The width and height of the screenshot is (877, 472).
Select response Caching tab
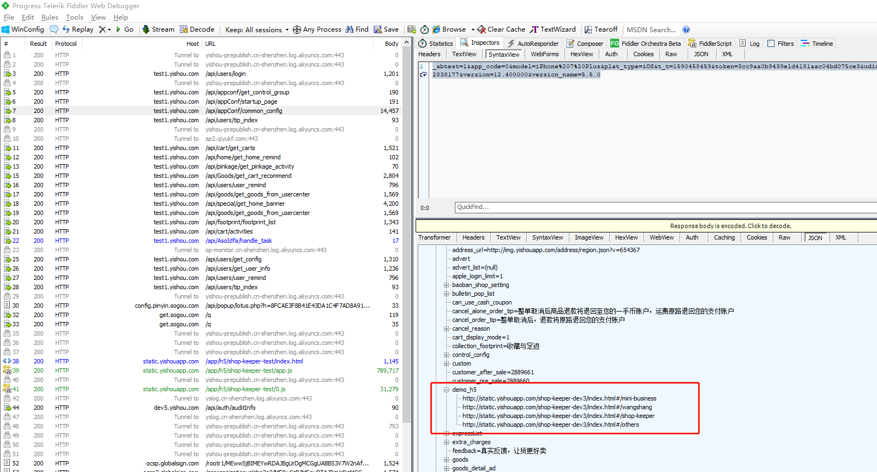(724, 237)
